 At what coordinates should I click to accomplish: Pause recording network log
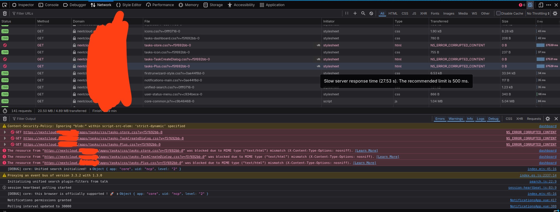coord(346,13)
